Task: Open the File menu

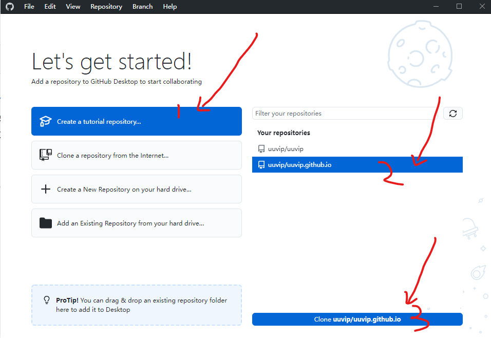Action: tap(29, 7)
